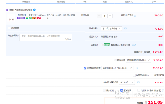
Task: Click the 卖家赠送，退换货可赔 text
Action: point(121,45)
